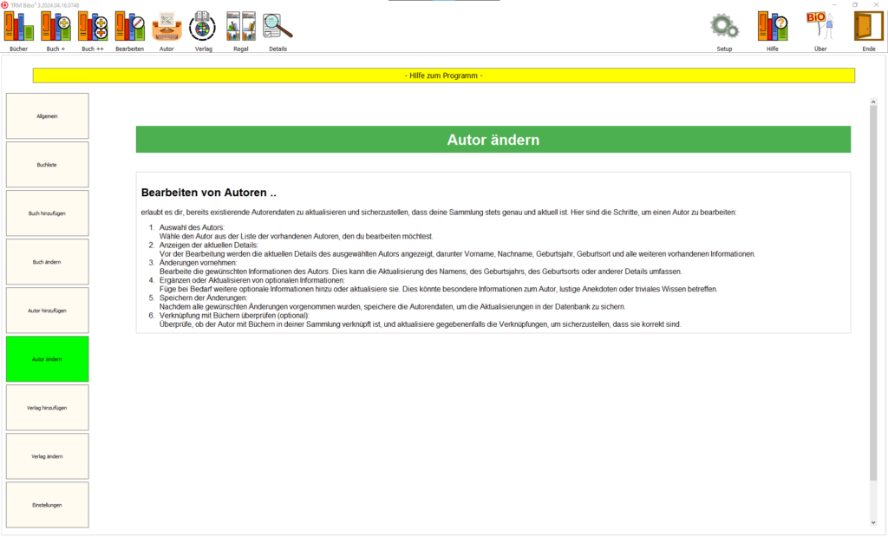
Task: Go to Autor hinzufügen help topic
Action: tap(47, 311)
